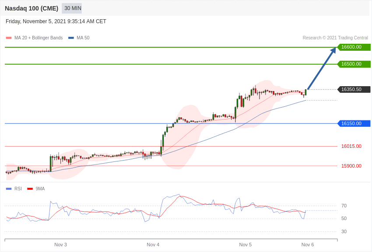The image size is (372, 252).
Task: Toggle the RSI legend marker
Action: tap(9, 189)
